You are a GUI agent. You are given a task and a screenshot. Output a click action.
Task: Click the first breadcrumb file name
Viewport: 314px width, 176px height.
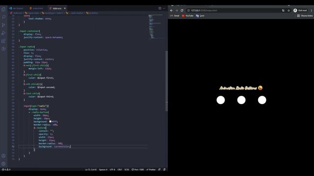pyautogui.click(x=16, y=13)
